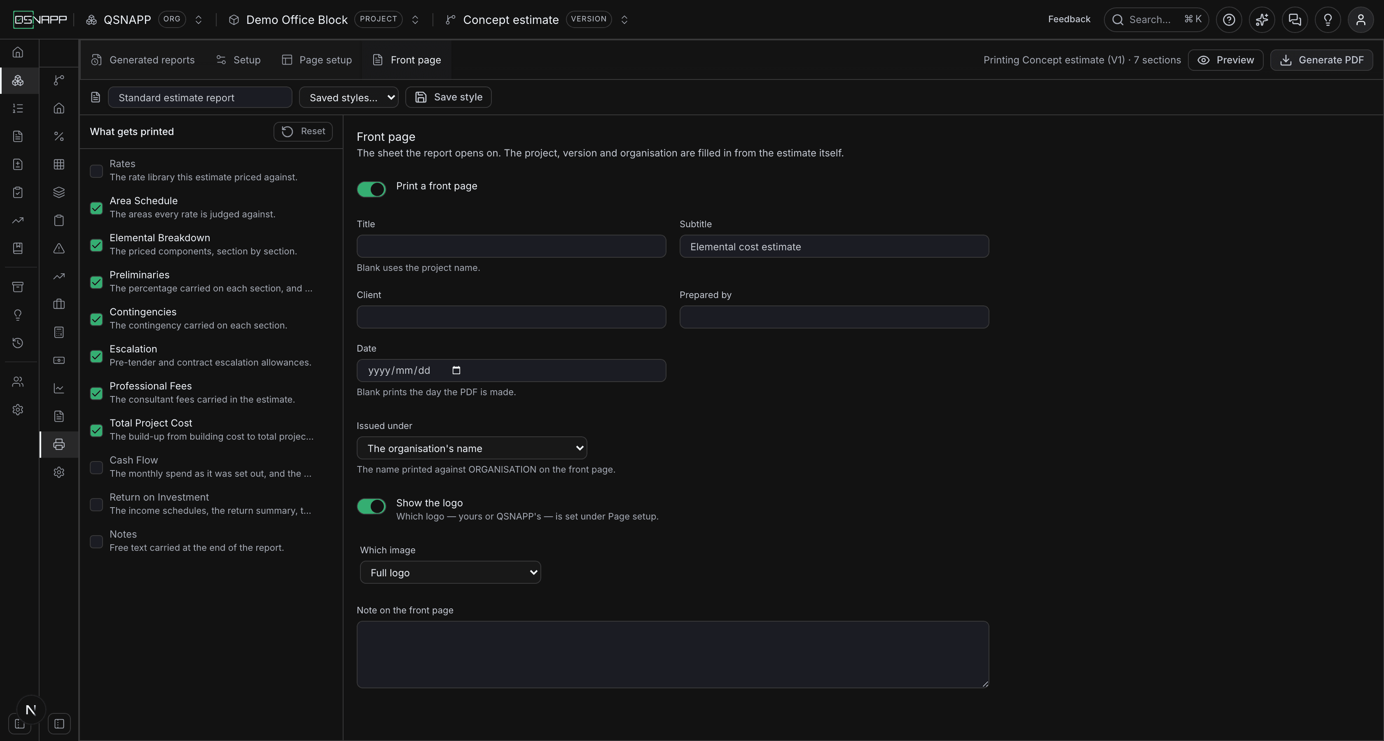Open the settings gear in left sidebar
This screenshot has width=1384, height=741.
point(18,410)
